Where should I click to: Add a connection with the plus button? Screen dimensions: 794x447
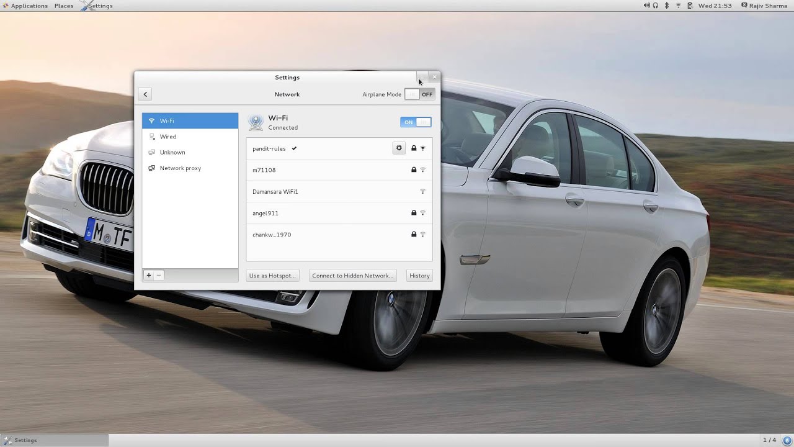coord(149,275)
